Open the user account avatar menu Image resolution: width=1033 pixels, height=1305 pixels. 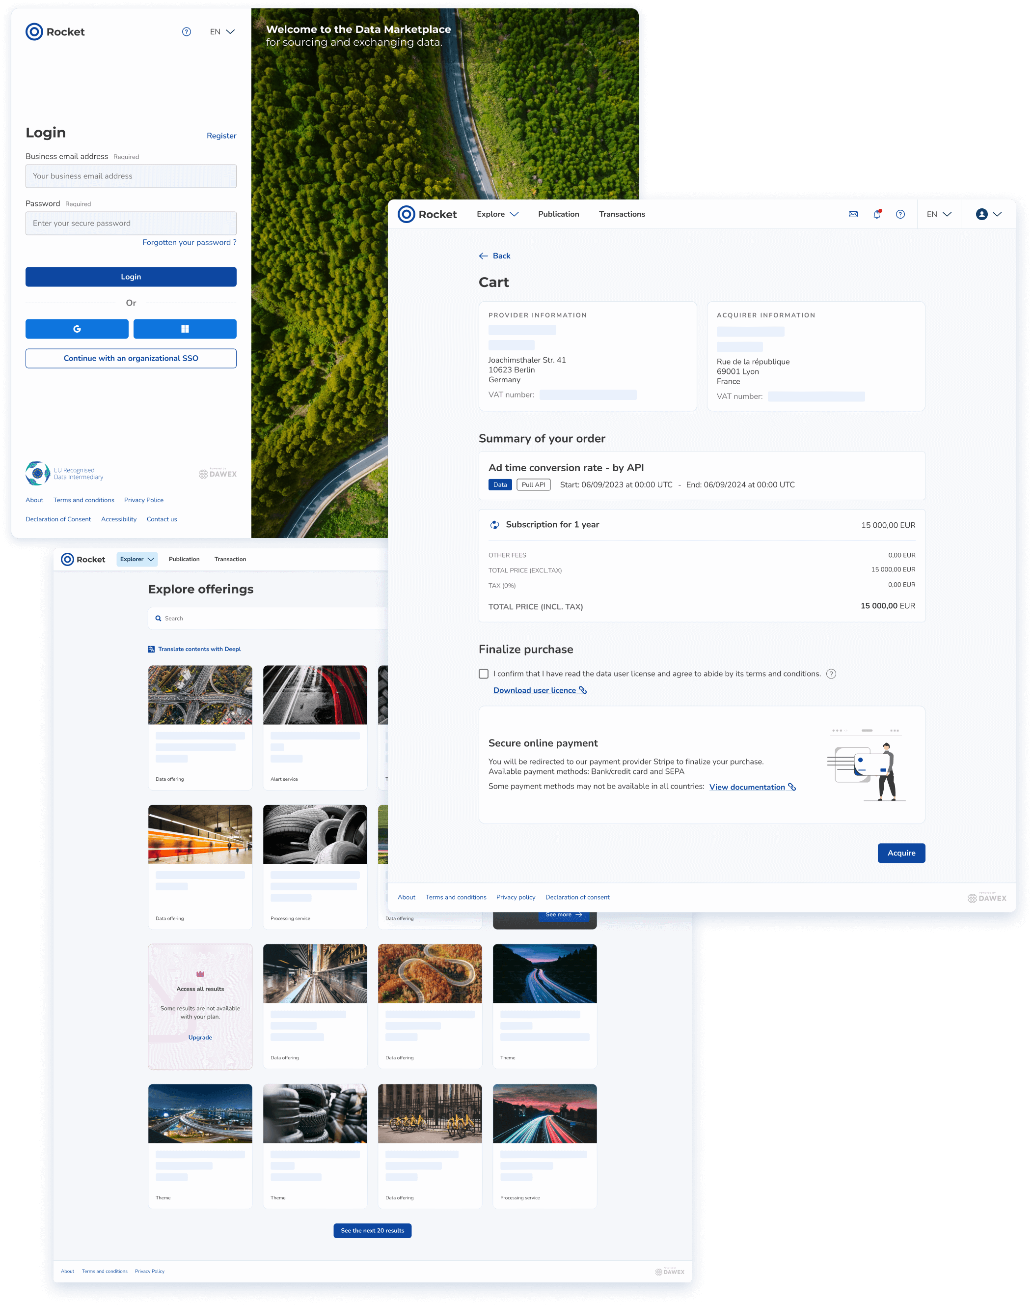click(983, 214)
